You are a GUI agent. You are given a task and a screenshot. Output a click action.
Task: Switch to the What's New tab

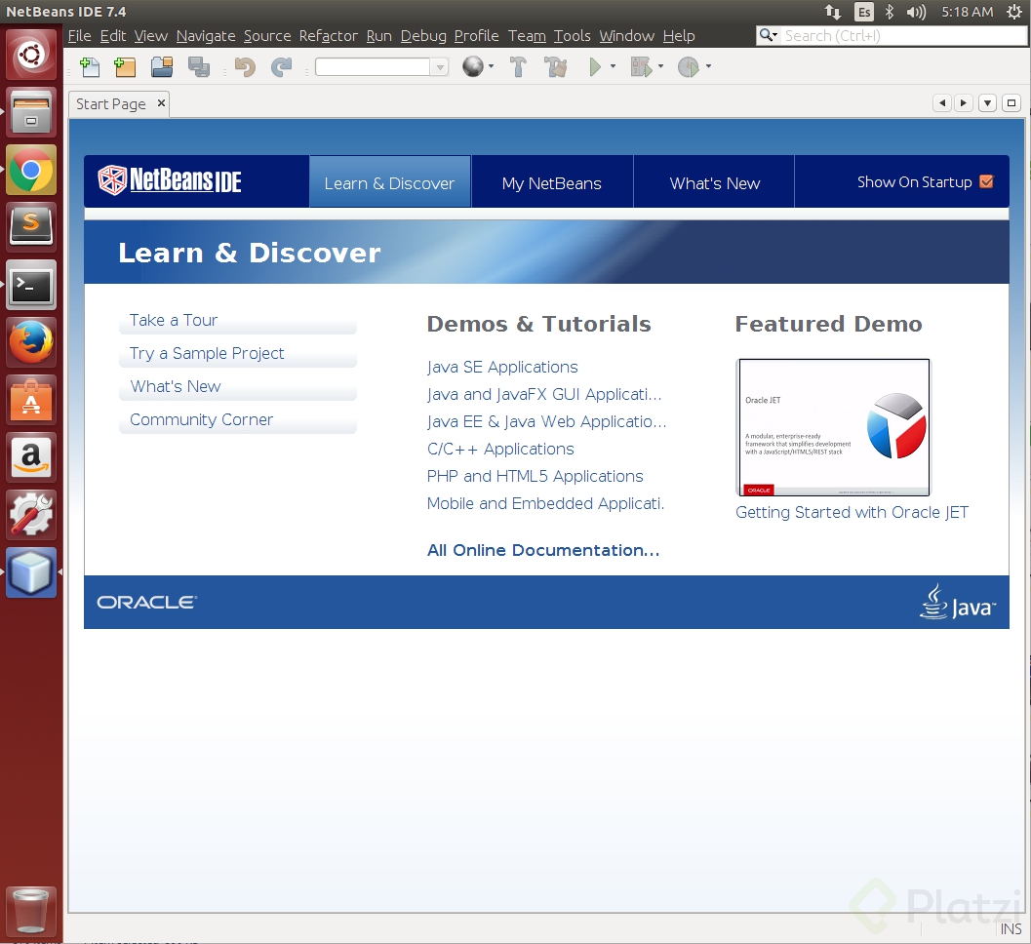tap(715, 182)
